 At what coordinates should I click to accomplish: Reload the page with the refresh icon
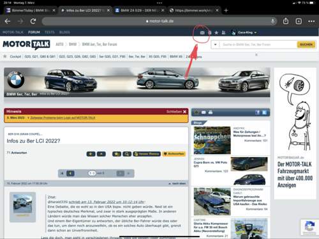(x=33, y=21)
